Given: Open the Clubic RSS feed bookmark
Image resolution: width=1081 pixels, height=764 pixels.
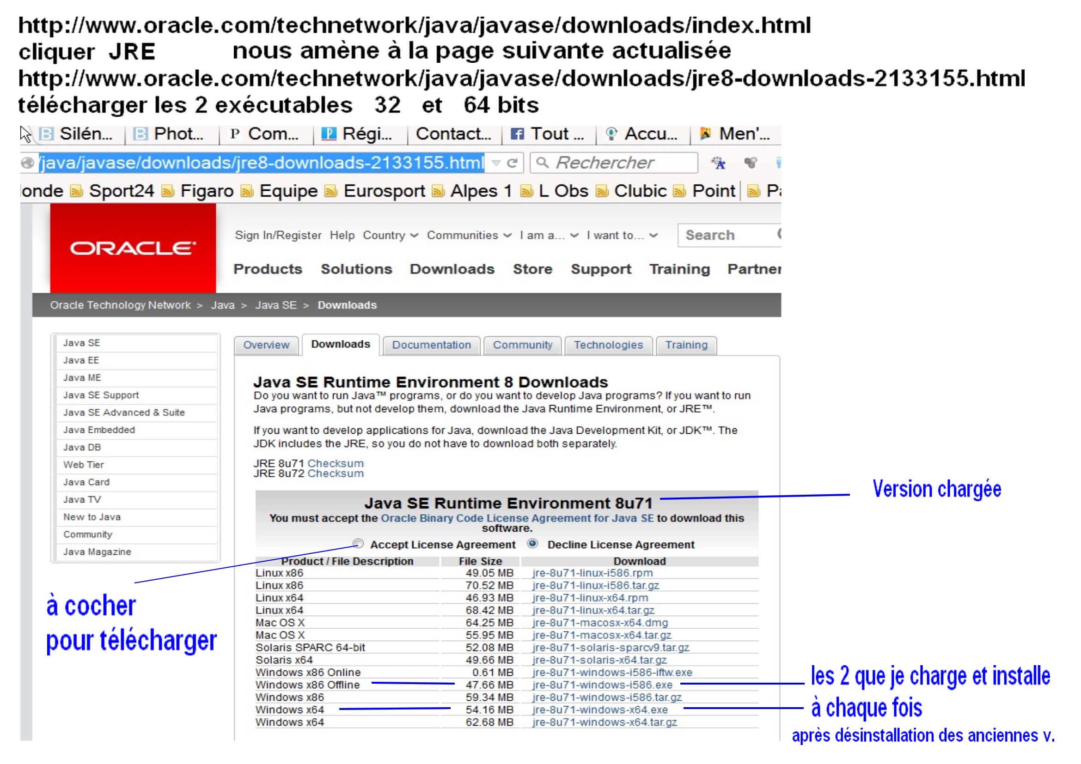Looking at the screenshot, I should pos(632,191).
